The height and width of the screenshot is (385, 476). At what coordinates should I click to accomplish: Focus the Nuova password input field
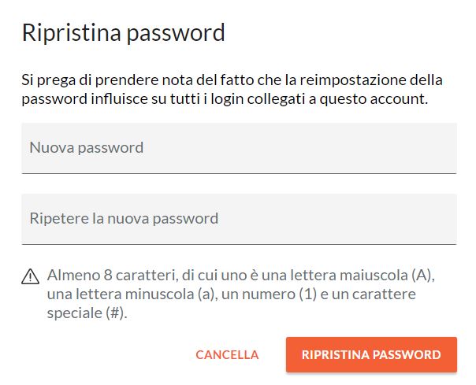coord(239,148)
